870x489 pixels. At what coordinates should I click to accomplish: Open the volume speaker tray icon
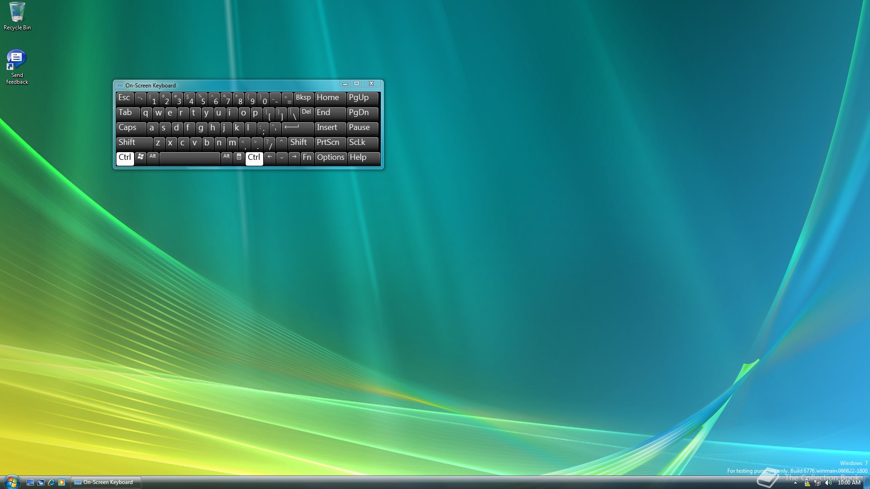[828, 483]
